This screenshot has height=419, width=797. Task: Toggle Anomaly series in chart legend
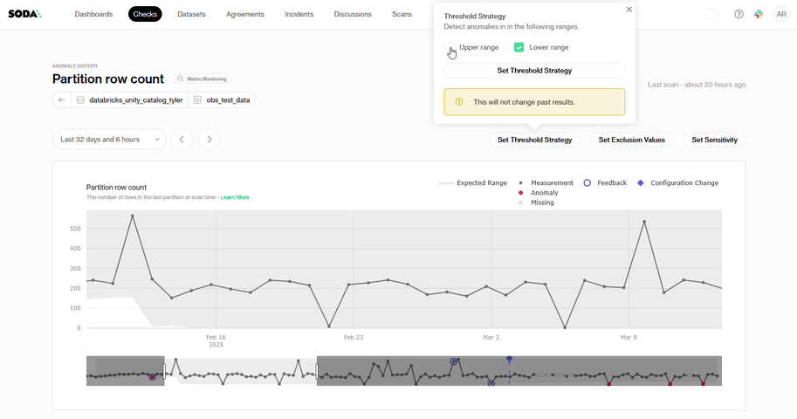[x=544, y=193]
